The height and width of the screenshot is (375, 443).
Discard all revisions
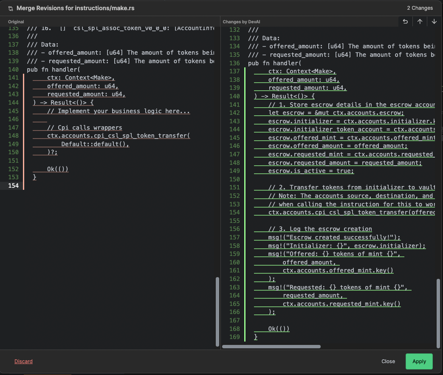(23, 361)
